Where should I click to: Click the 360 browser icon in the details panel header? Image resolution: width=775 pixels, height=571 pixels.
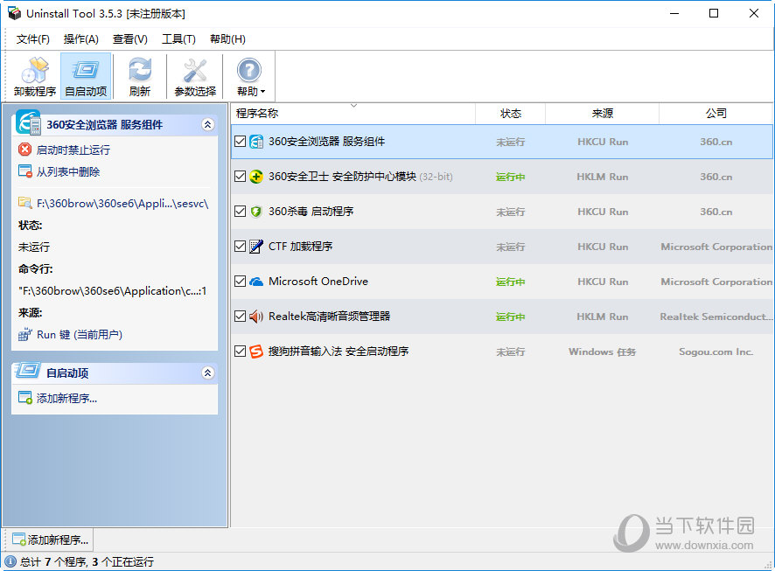[x=28, y=122]
